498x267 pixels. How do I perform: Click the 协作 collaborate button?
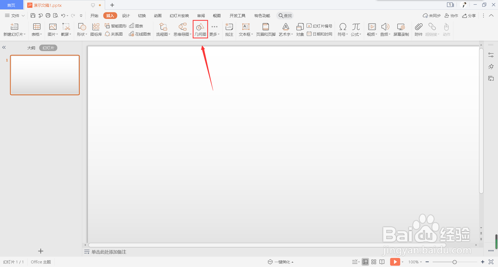(x=451, y=16)
